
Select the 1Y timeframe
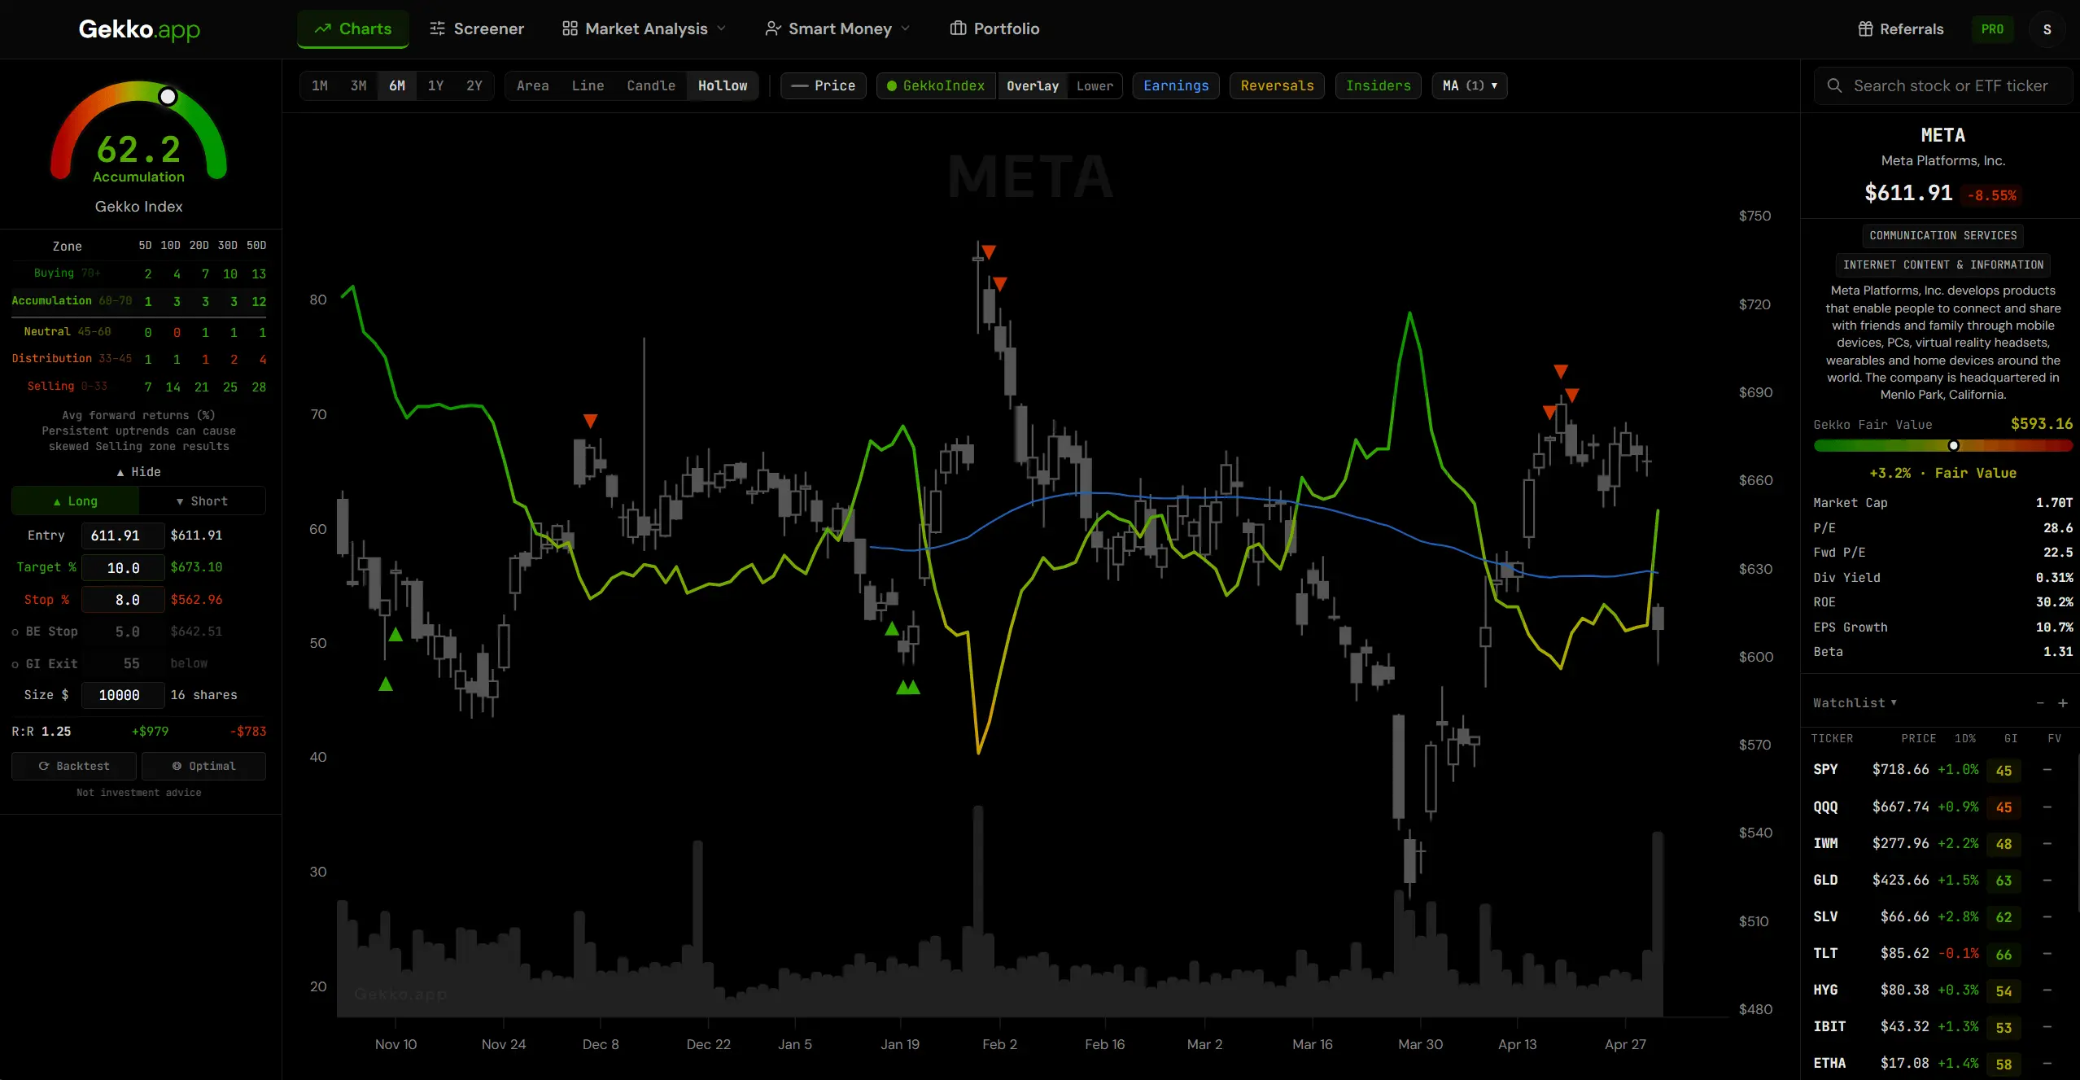point(435,85)
